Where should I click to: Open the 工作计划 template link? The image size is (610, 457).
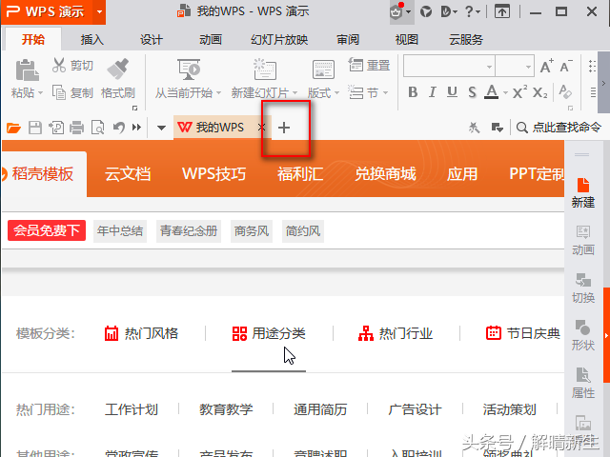[x=132, y=409]
